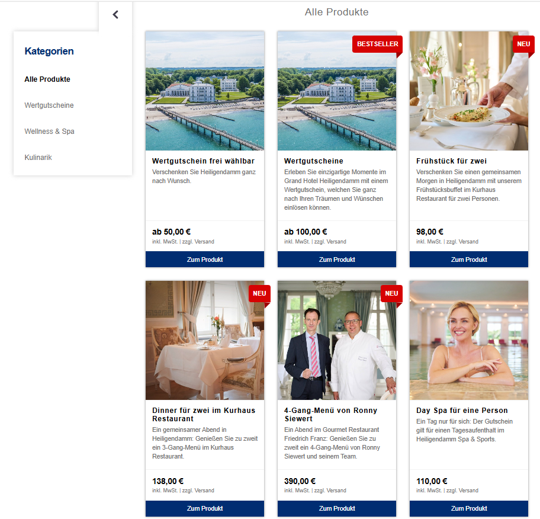Viewport: 540px width, 519px height.
Task: Click Zum Produkt under Frühstück für zwei
Action: click(x=469, y=259)
